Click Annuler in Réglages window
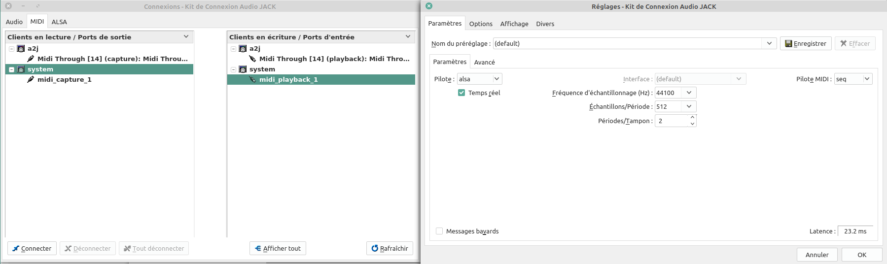The image size is (887, 264). point(817,255)
